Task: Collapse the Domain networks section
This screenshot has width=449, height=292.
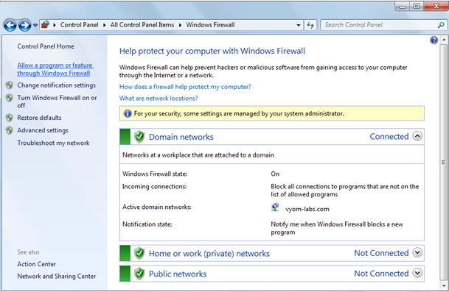Action: point(417,136)
